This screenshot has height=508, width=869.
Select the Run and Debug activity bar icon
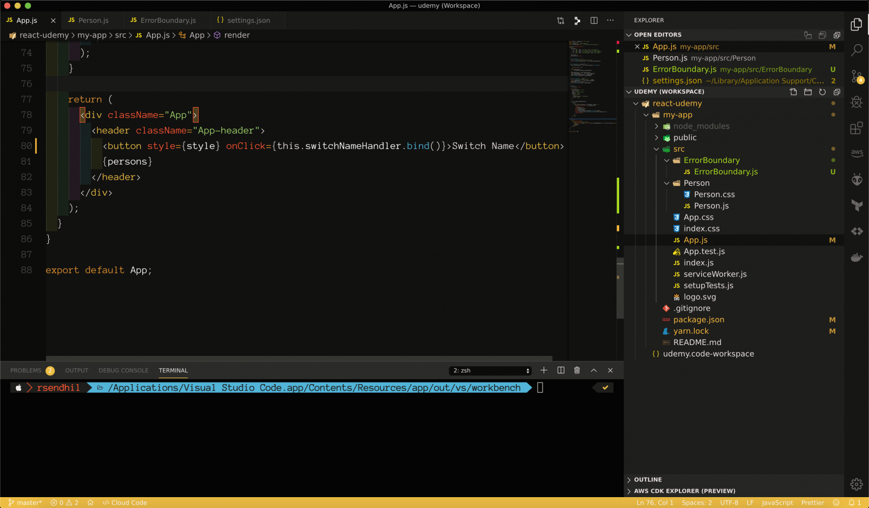click(857, 102)
